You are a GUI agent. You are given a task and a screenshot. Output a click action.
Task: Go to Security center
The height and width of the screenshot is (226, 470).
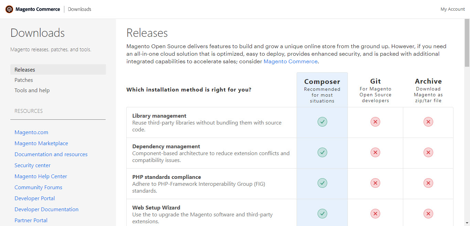pyautogui.click(x=32, y=165)
